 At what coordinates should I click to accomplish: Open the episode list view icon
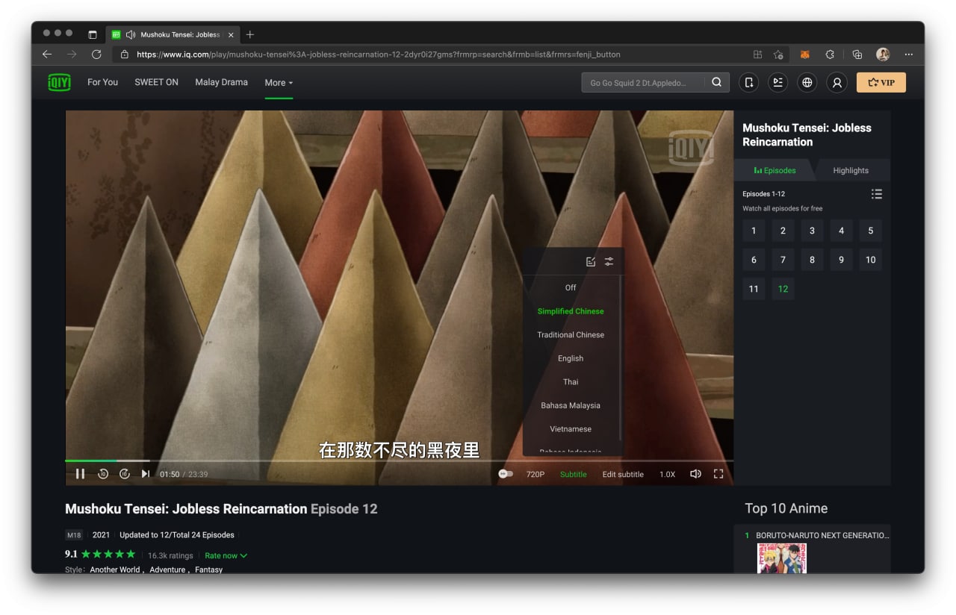[877, 194]
